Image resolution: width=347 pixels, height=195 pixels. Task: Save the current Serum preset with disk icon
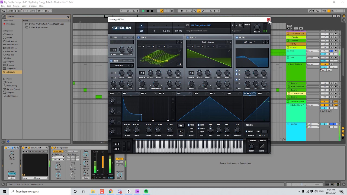point(187,25)
